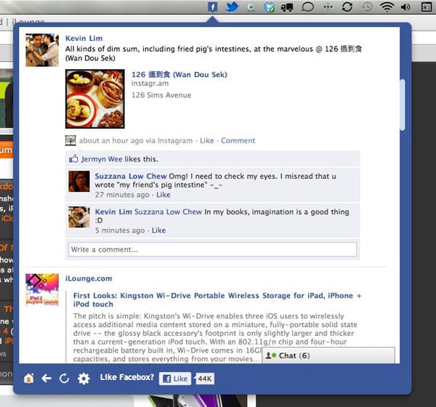Image resolution: width=436 pixels, height=407 pixels.
Task: Open the dim sum photo thumbnail
Action: click(94, 98)
